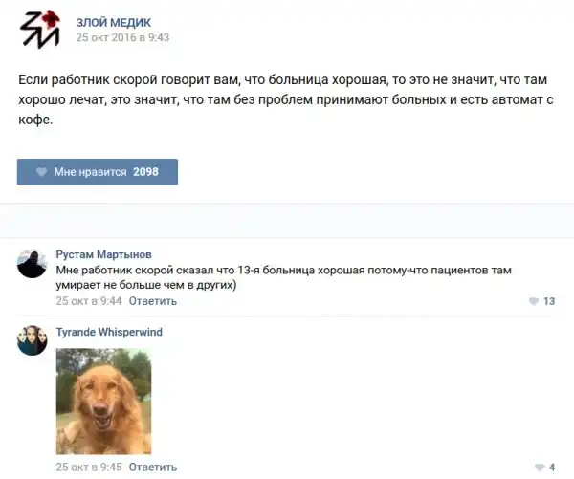The image size is (574, 479).
Task: Reply to Рустам Мартынов's comment via Ответить
Action: (153, 301)
